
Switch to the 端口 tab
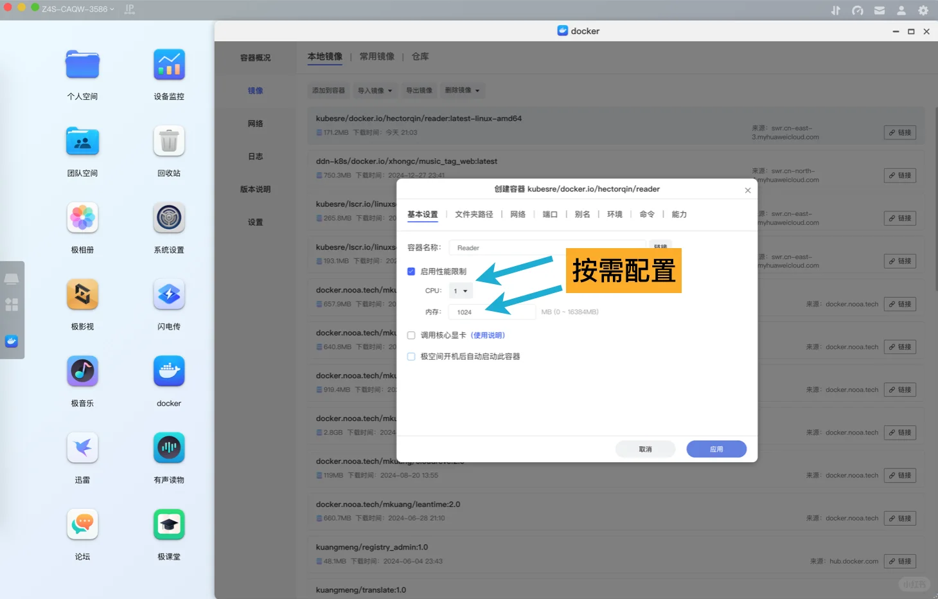click(550, 215)
